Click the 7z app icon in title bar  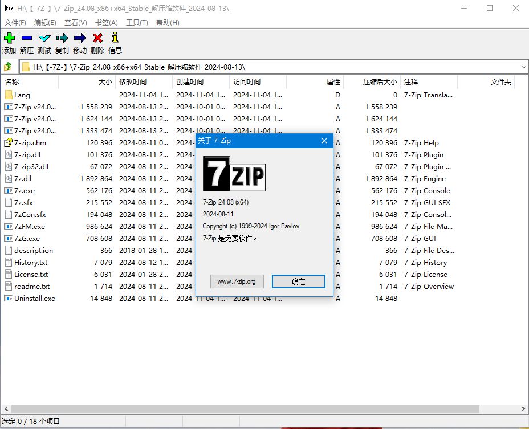pyautogui.click(x=10, y=8)
